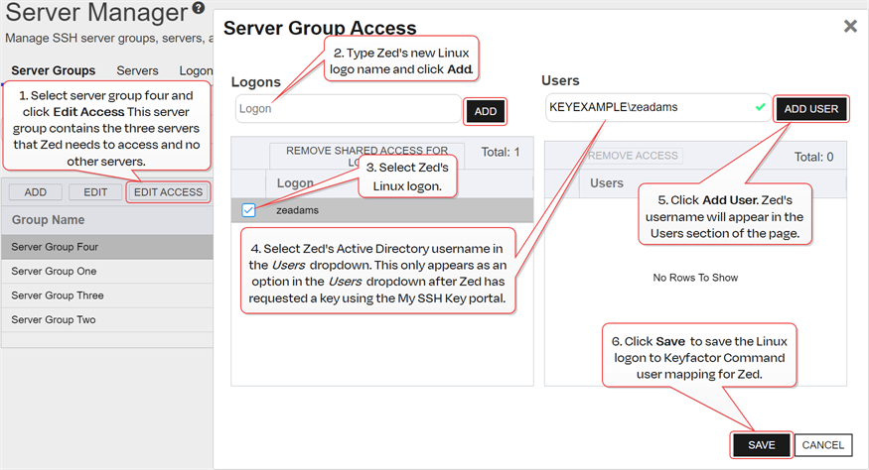Cancel the Server Group Access changes

click(x=822, y=445)
